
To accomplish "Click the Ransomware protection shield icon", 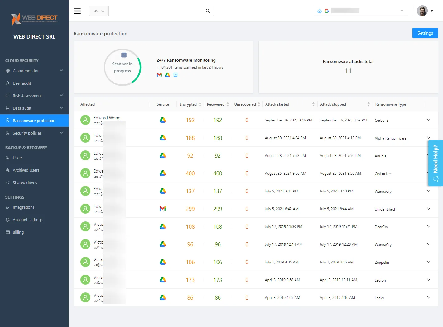I will [x=7, y=121].
